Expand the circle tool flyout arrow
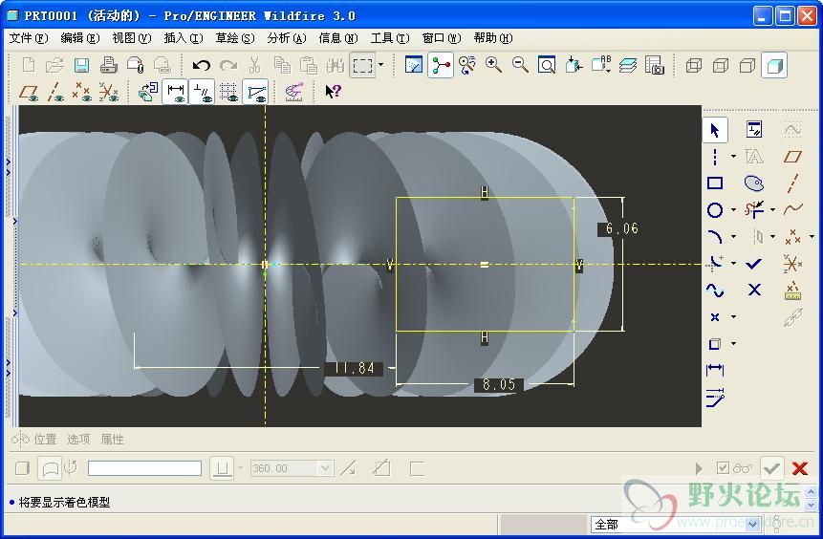The image size is (823, 539). pyautogui.click(x=734, y=210)
